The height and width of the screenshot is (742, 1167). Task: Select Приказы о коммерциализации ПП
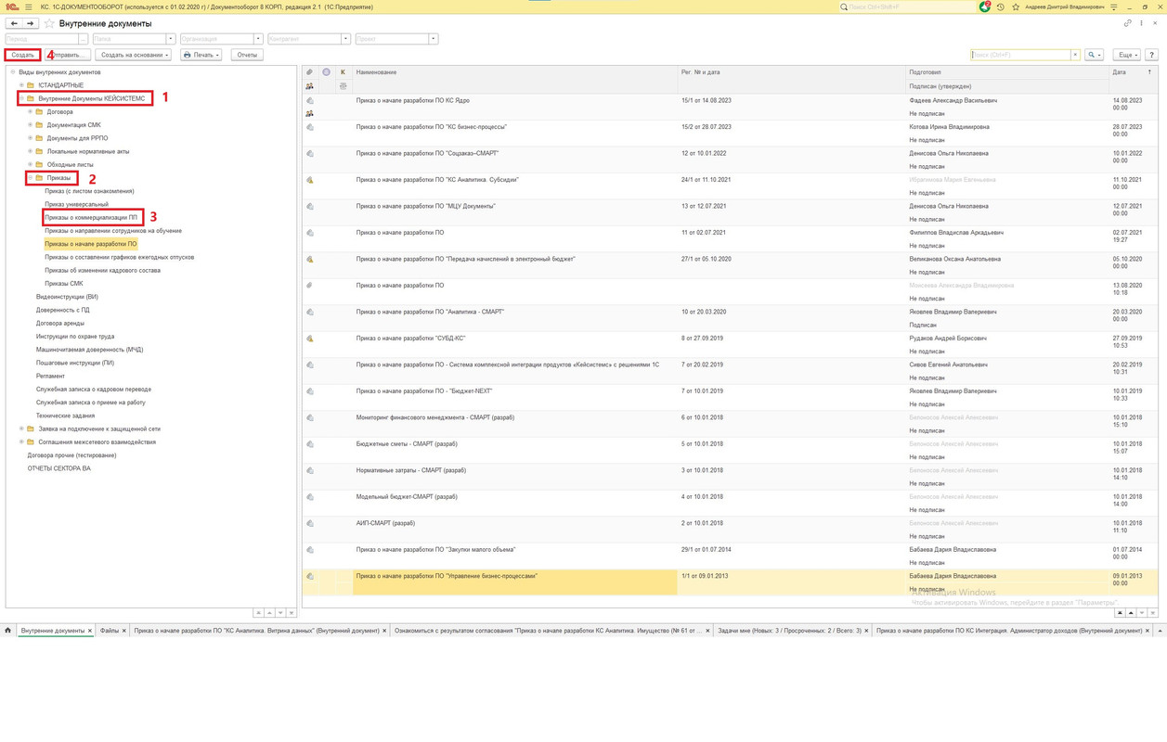91,217
